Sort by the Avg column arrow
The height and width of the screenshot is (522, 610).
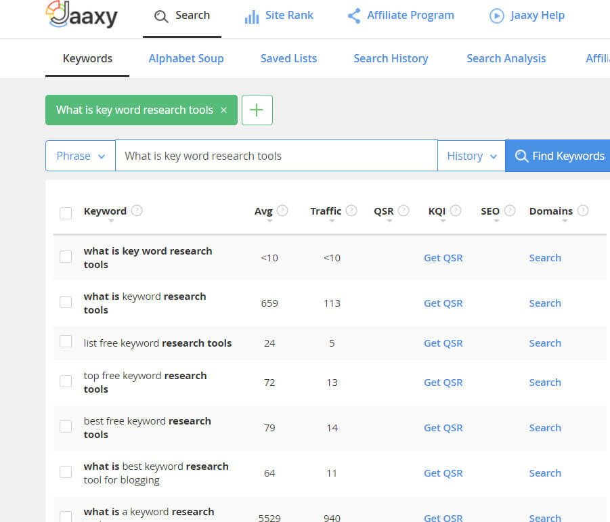269,221
